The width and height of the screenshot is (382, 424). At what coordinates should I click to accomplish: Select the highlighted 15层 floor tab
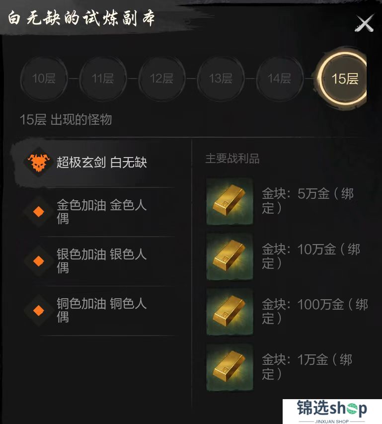click(343, 79)
